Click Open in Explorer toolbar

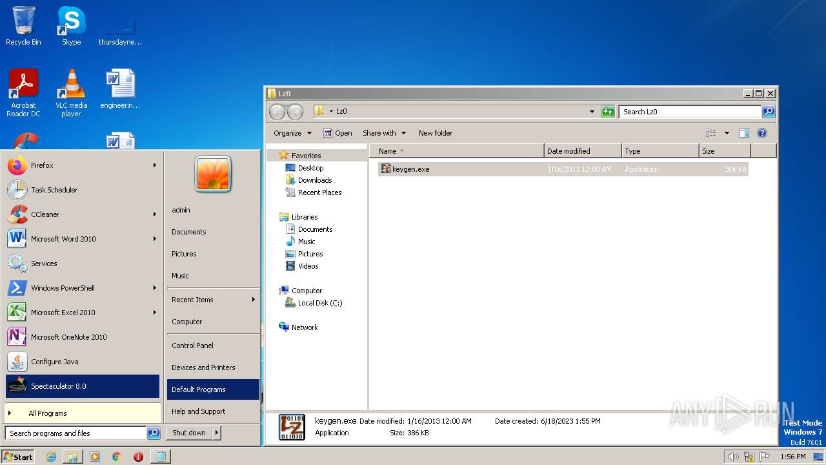coord(337,133)
